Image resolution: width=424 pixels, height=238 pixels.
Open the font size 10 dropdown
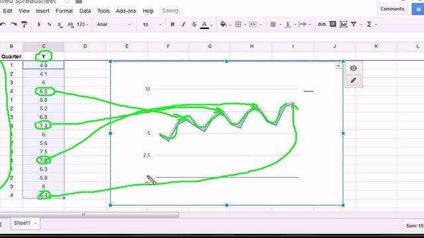tap(152, 24)
